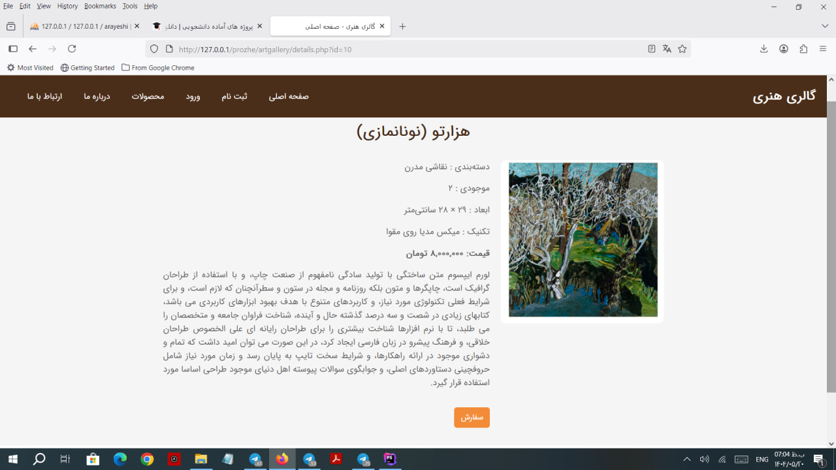Toggle reader view icon in address bar

651,49
